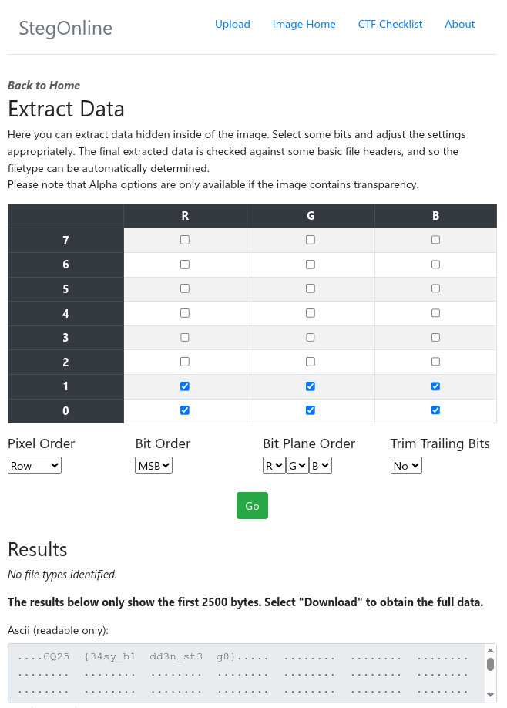Enable the R bit 7 checkbox
Viewport: 507px width, 708px height.
[185, 240]
